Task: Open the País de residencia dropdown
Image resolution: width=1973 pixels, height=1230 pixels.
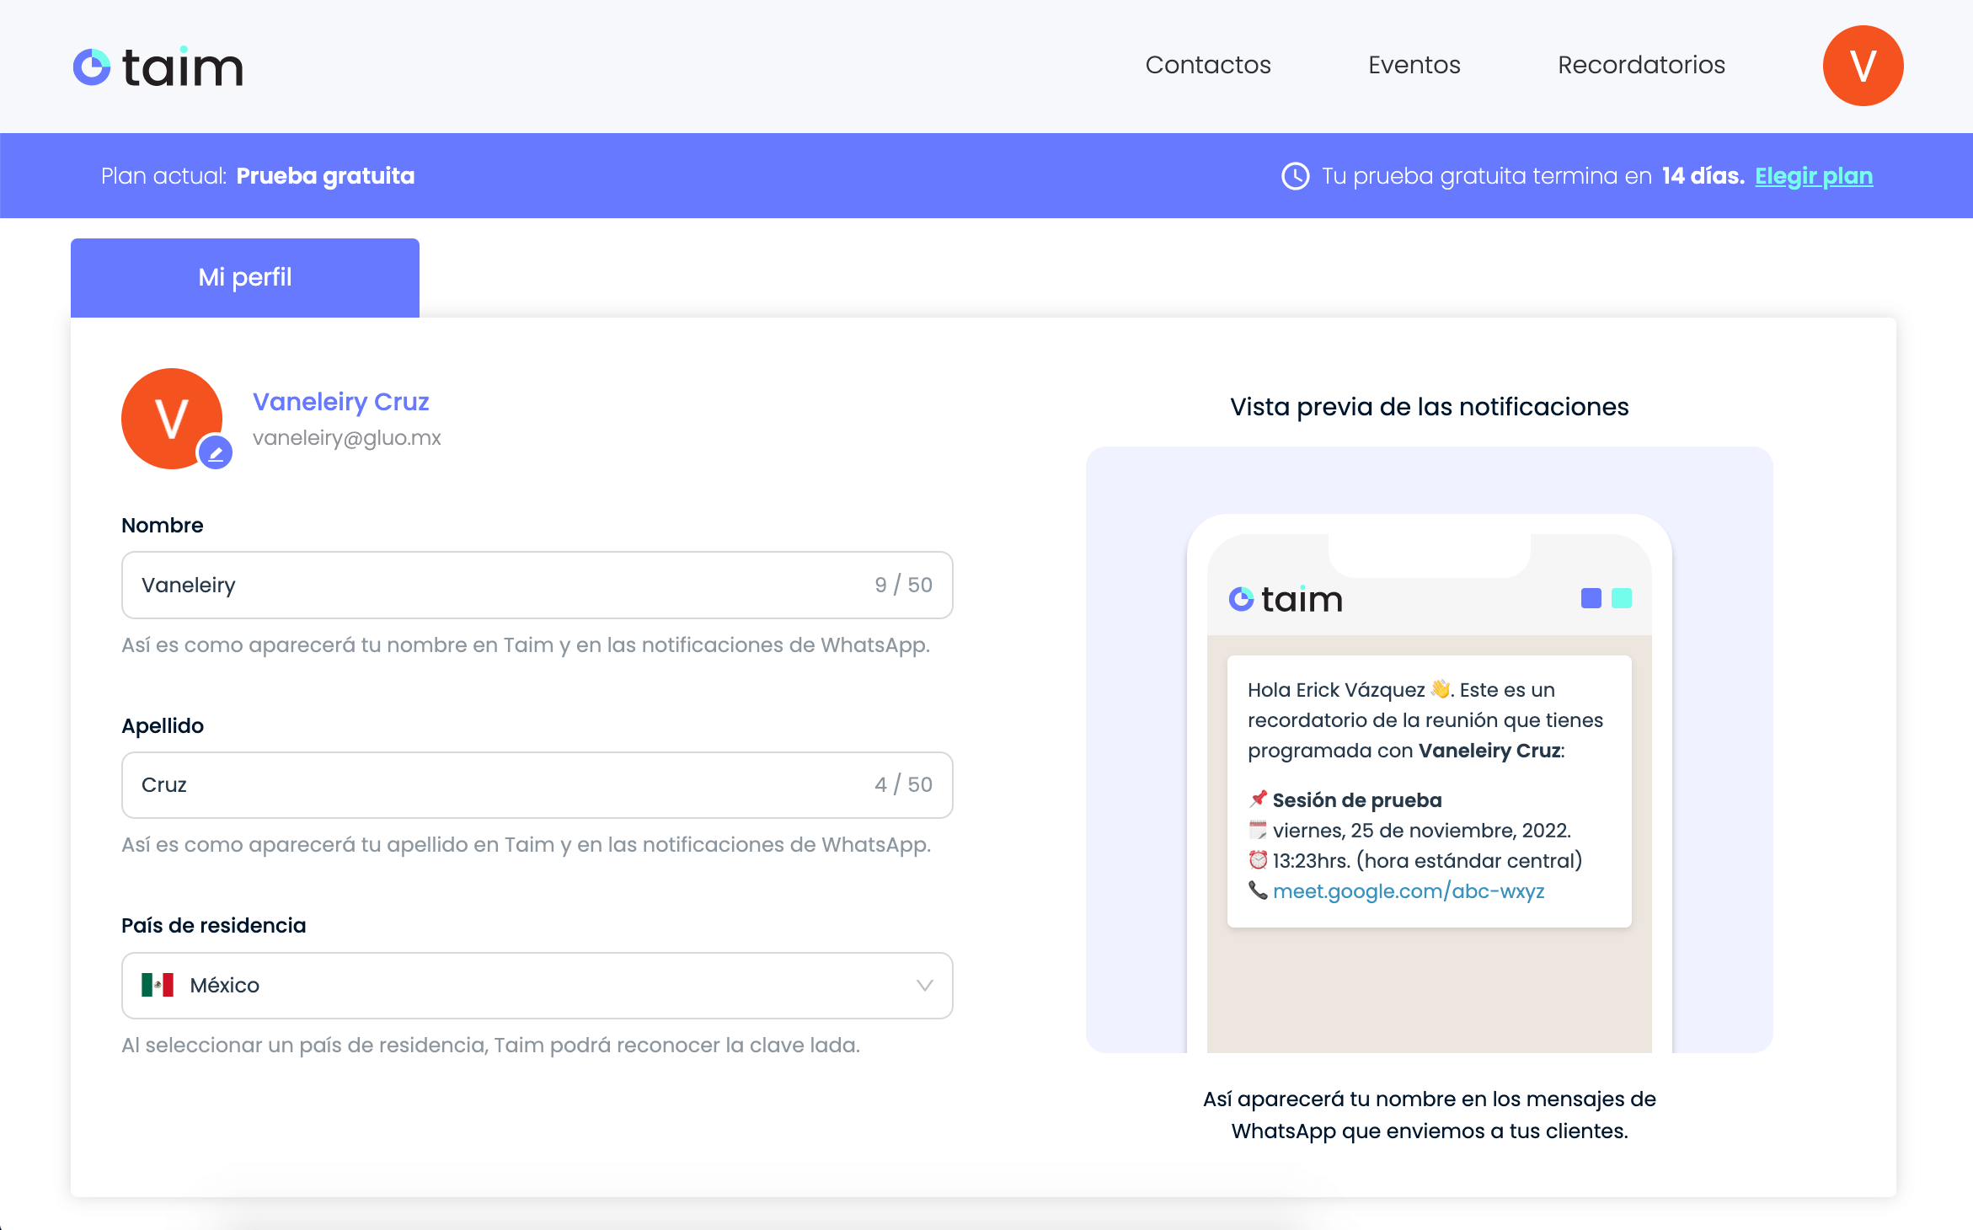Action: coord(537,986)
